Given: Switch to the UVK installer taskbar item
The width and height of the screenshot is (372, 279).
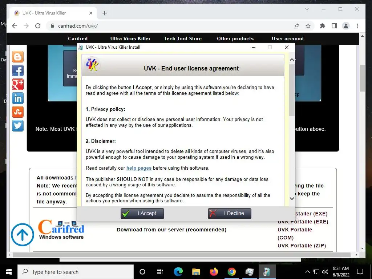Looking at the screenshot, I should (267, 272).
